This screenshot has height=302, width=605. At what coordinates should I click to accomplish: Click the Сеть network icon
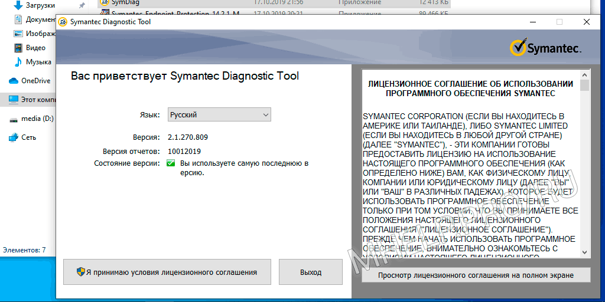(14, 137)
